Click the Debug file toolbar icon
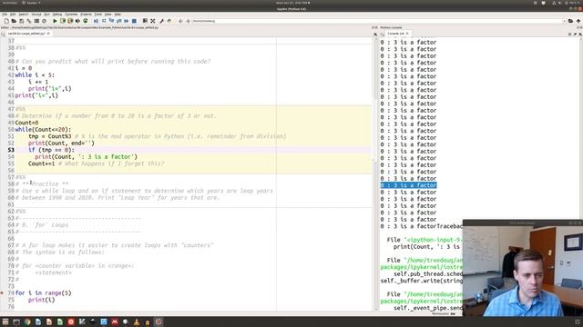 96,21
